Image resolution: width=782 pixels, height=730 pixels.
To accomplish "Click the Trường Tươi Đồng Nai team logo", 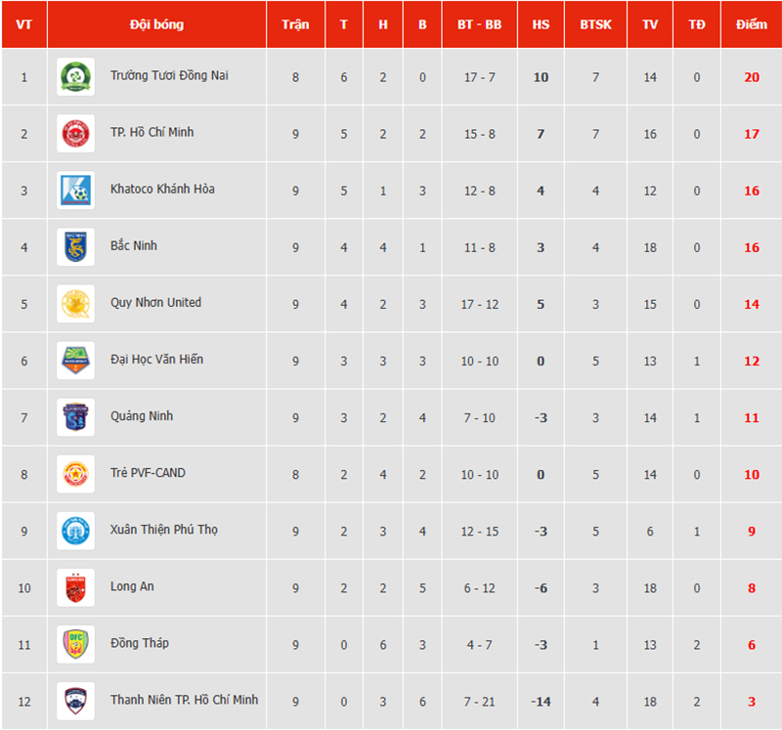I will [x=75, y=76].
